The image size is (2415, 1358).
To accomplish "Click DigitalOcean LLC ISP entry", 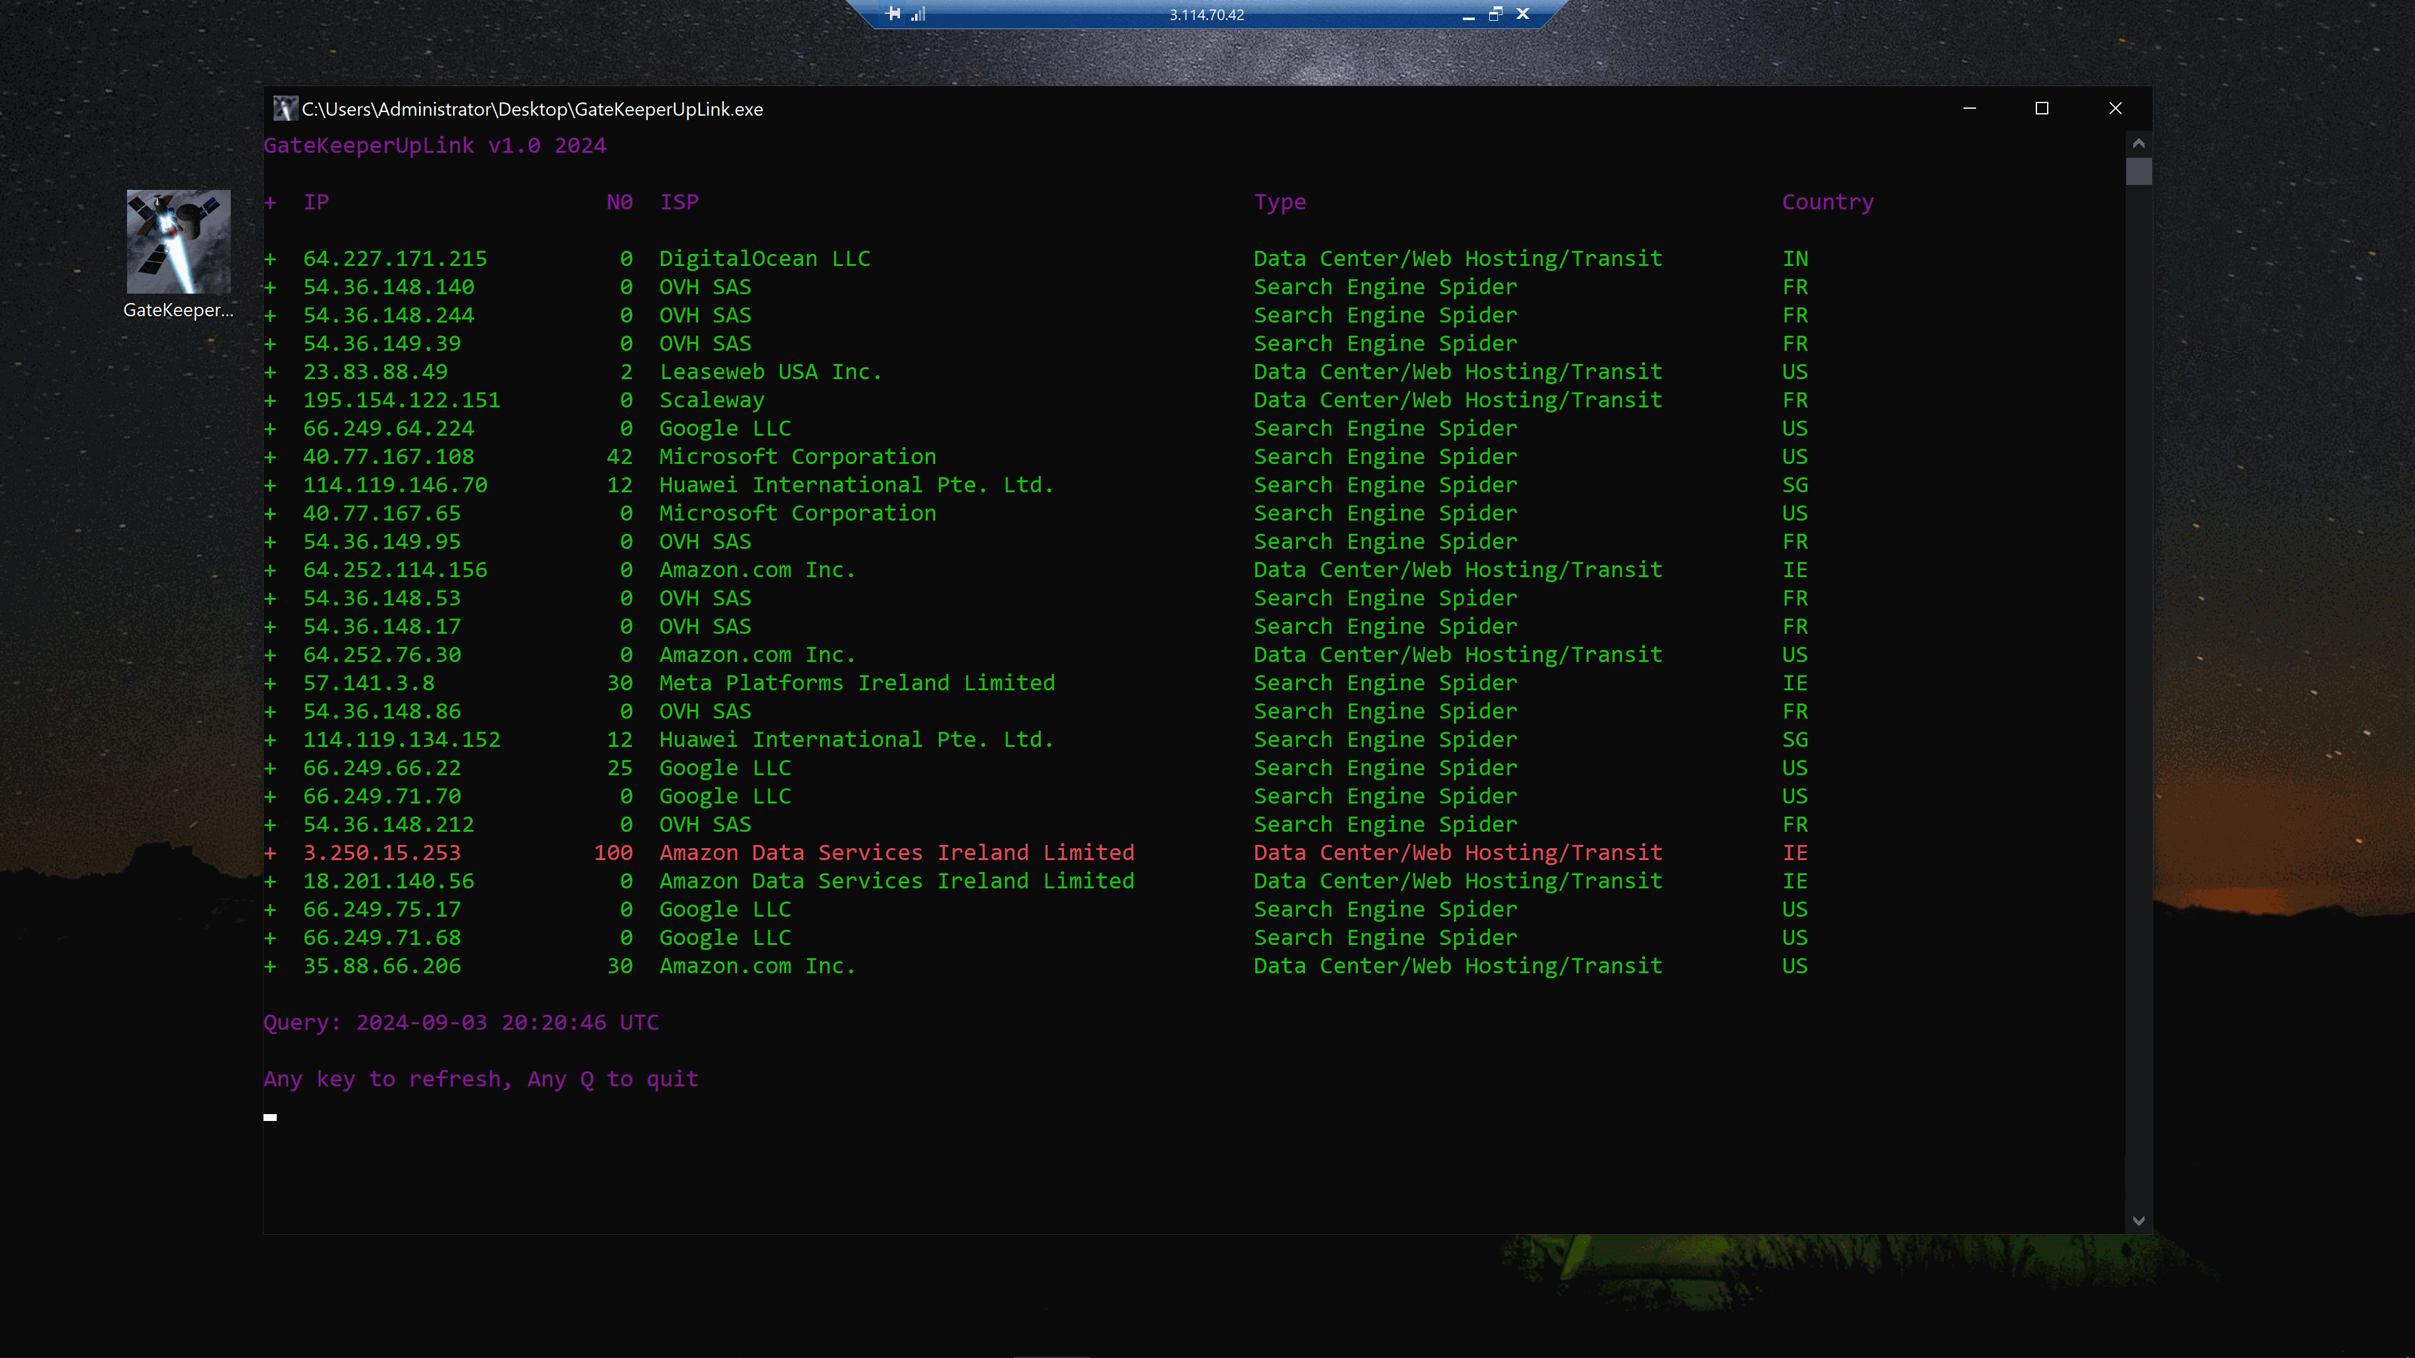I will click(764, 258).
